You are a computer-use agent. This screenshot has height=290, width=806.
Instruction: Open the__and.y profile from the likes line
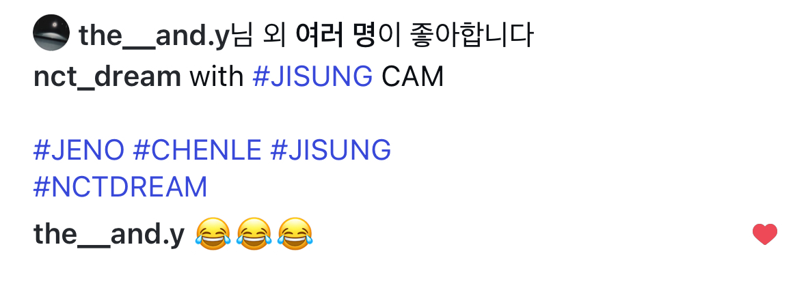pyautogui.click(x=153, y=36)
